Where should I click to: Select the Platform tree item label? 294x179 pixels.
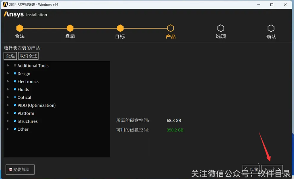click(26, 113)
